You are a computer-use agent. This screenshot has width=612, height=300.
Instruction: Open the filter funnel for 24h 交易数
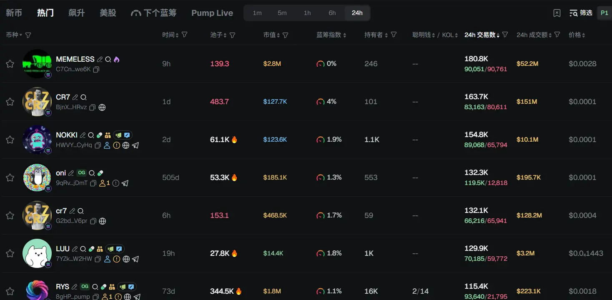[x=505, y=35]
